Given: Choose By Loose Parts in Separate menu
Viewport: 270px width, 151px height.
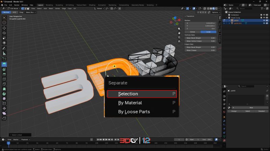Looking at the screenshot, I should [x=141, y=112].
